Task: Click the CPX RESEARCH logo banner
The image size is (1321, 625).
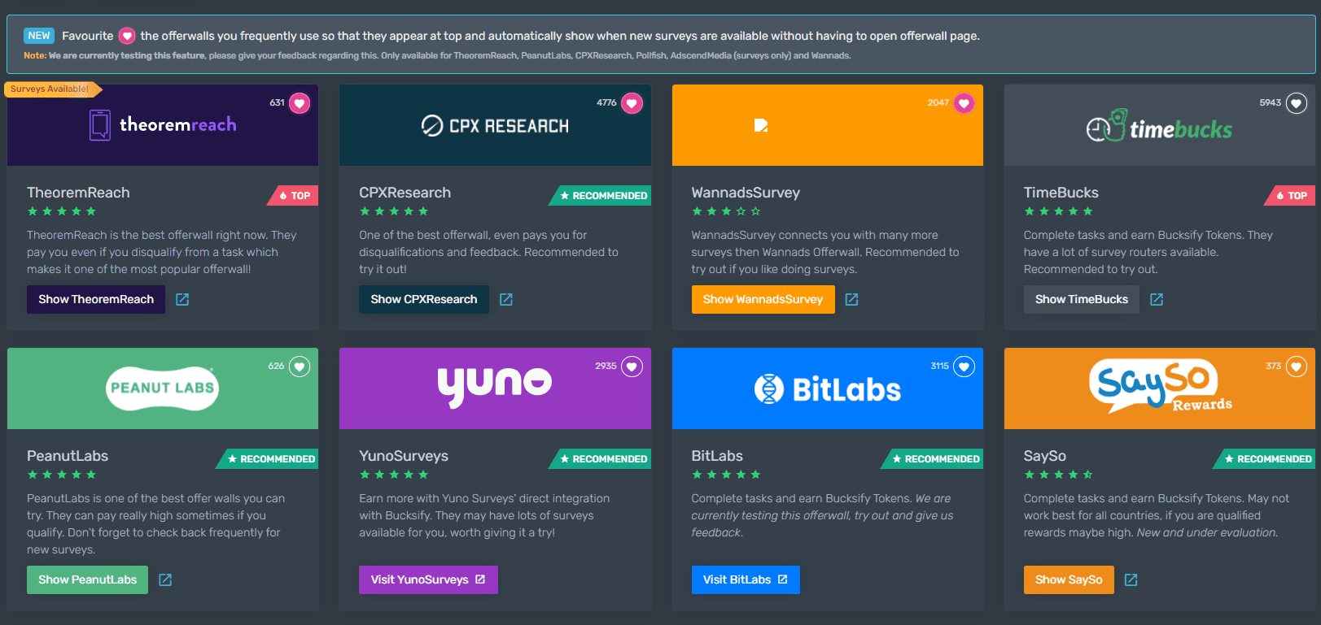Action: click(x=495, y=125)
